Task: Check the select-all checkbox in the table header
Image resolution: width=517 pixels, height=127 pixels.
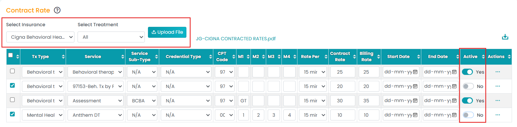Action: 11,55
